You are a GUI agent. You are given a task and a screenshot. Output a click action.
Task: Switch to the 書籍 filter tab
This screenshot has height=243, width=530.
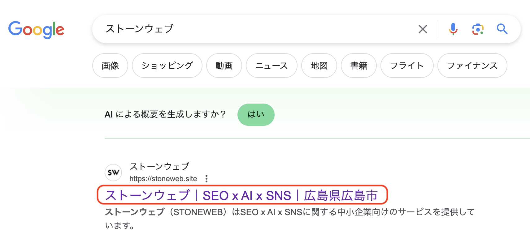[x=359, y=66]
